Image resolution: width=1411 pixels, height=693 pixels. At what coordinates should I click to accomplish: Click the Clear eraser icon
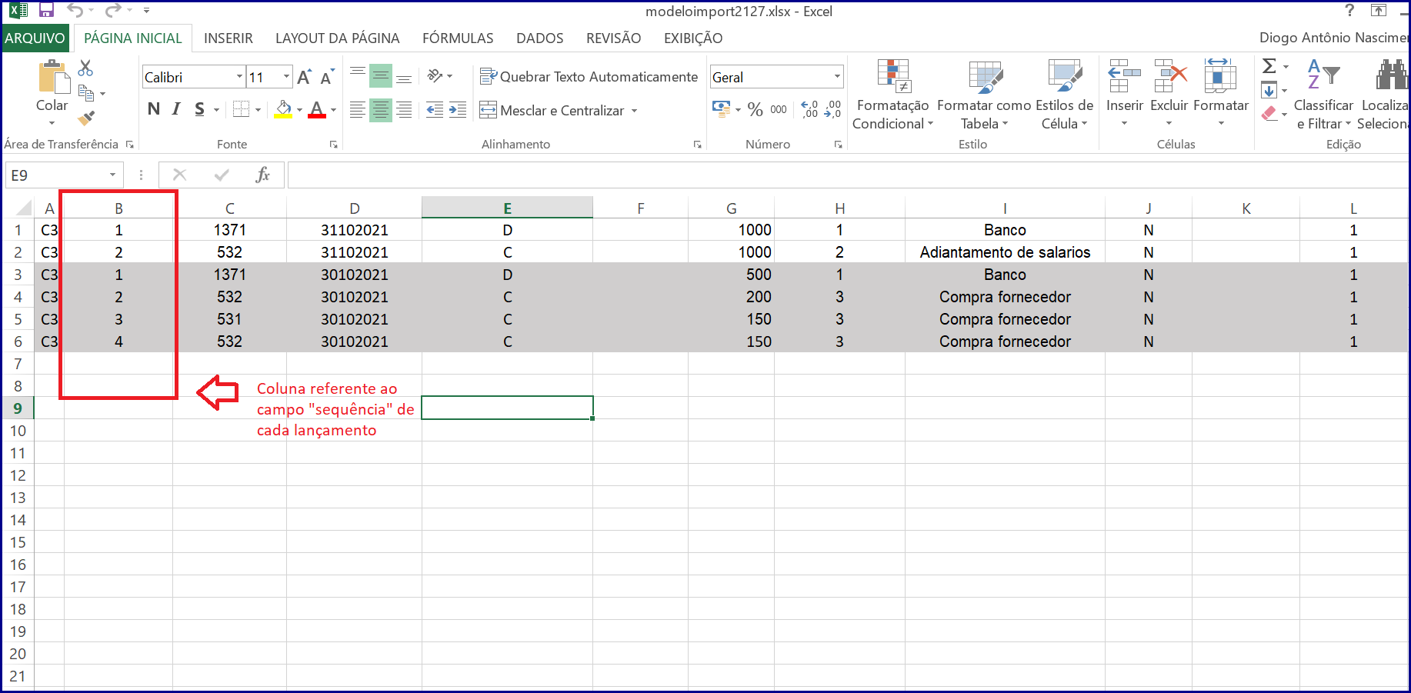(1269, 114)
